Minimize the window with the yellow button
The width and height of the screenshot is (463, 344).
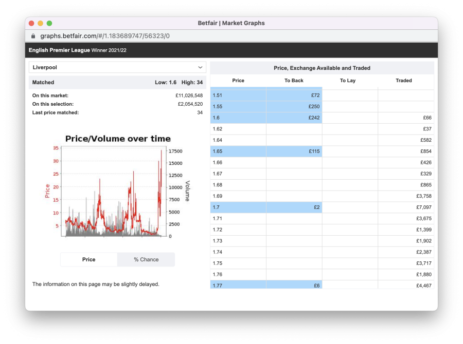[41, 23]
